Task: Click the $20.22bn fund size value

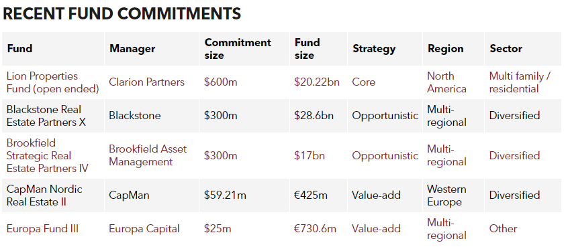Action: 317,82
